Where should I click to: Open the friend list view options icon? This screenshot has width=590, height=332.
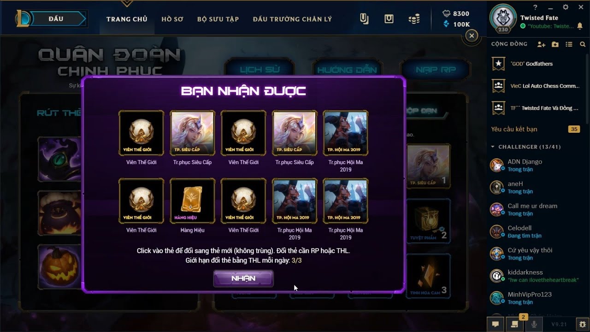[569, 44]
